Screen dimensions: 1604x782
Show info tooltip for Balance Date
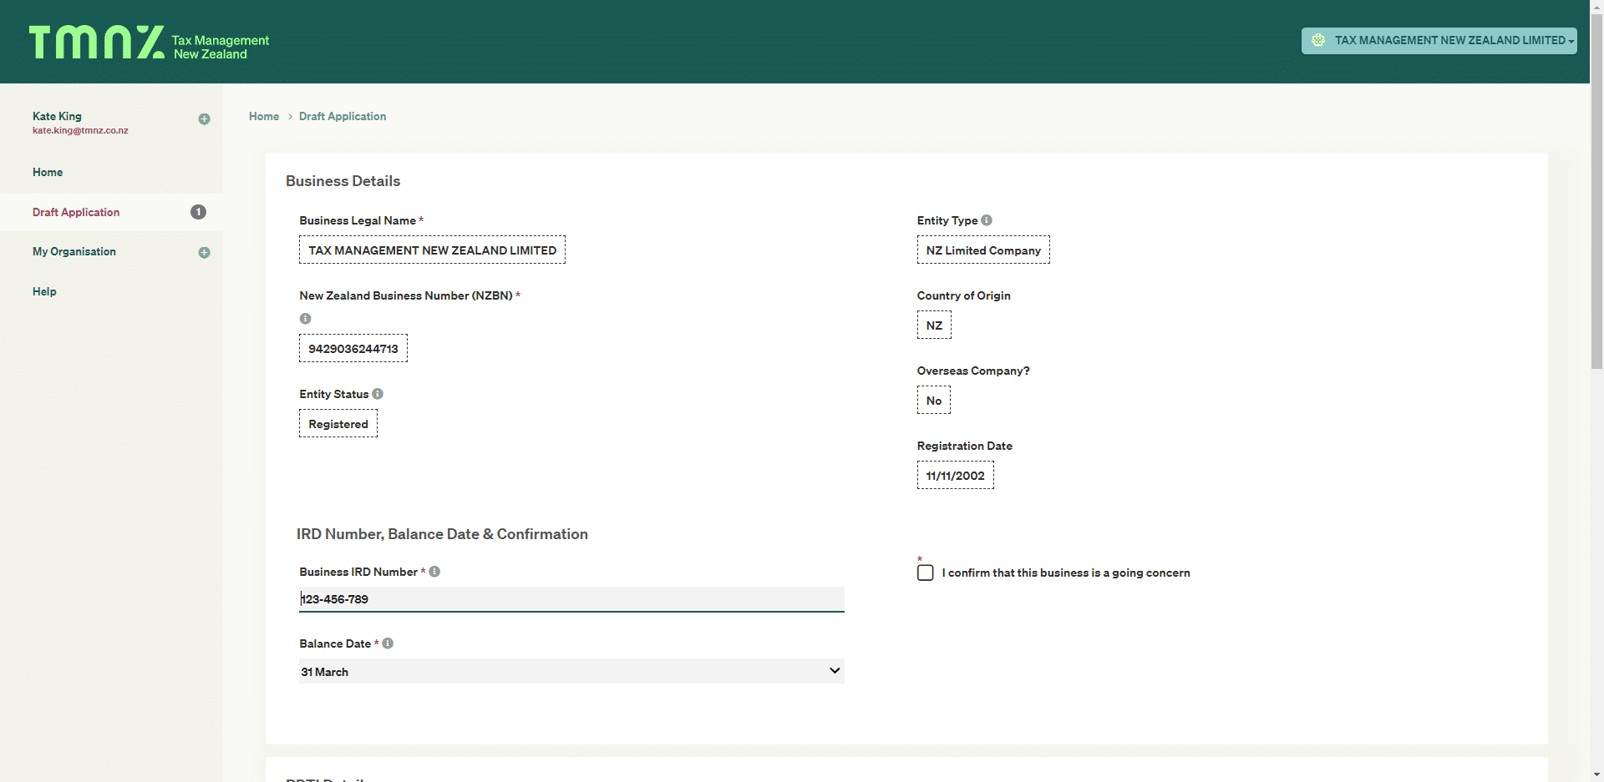point(388,643)
